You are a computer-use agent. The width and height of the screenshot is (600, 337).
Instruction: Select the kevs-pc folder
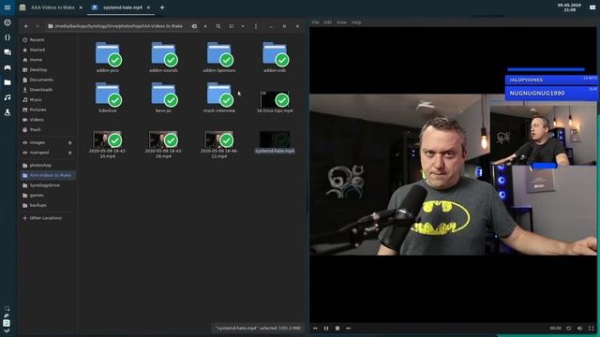[x=164, y=96]
